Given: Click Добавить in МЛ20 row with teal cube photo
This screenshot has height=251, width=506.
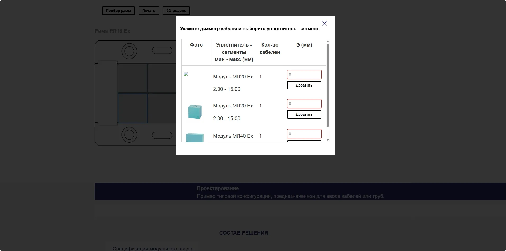Looking at the screenshot, I should point(304,114).
